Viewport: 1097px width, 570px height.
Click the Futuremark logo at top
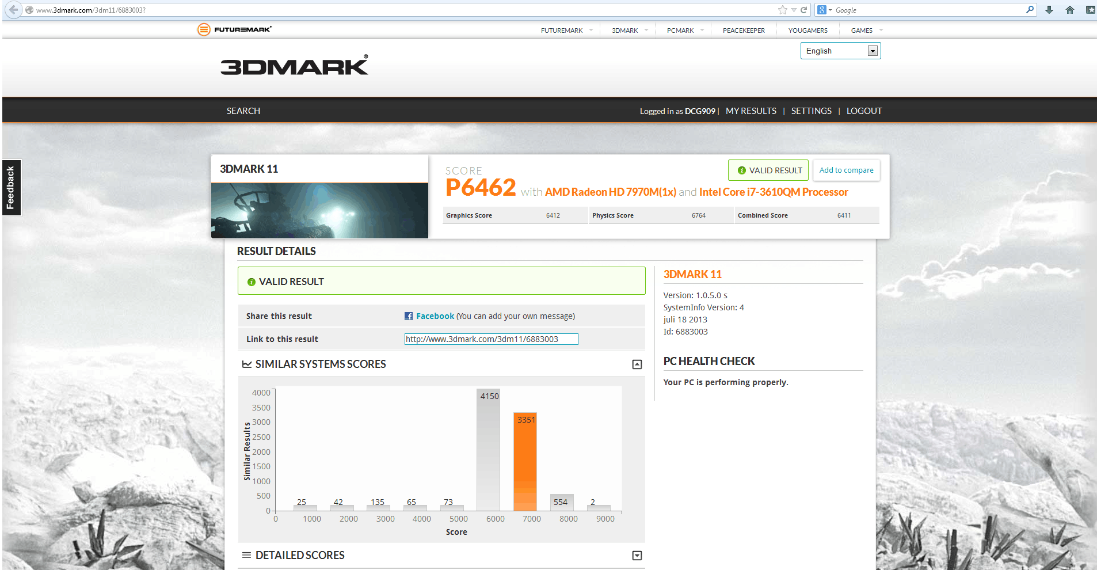(234, 29)
